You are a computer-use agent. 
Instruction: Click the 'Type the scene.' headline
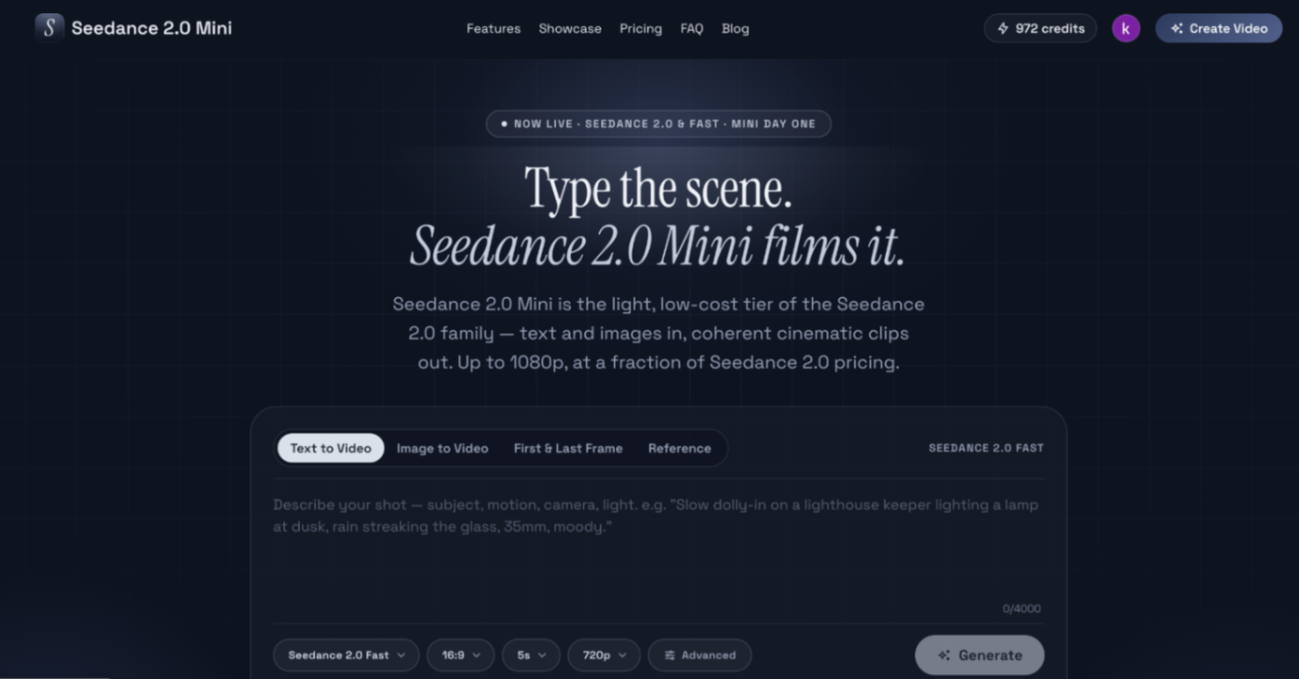tap(658, 188)
